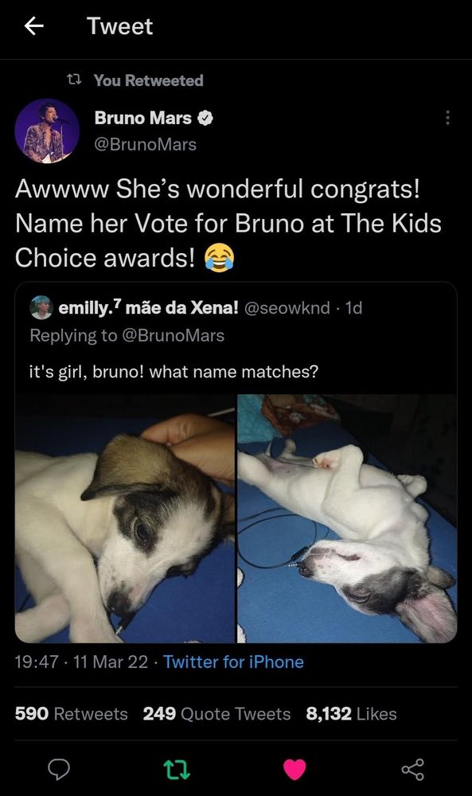Tap the Twitter for iPhone link
The height and width of the screenshot is (796, 472).
tap(233, 662)
